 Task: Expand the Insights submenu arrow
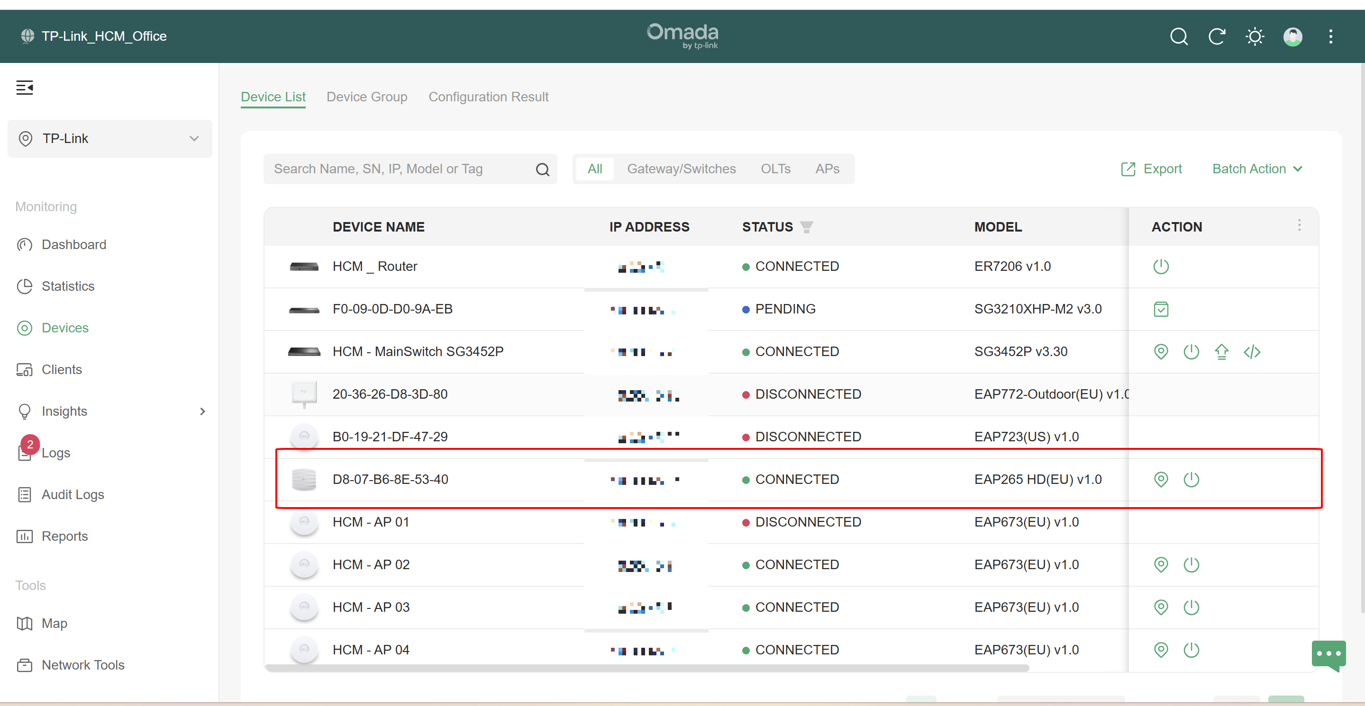click(202, 411)
